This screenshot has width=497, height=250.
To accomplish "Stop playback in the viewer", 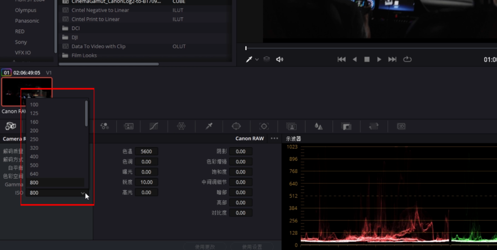I will 367,59.
